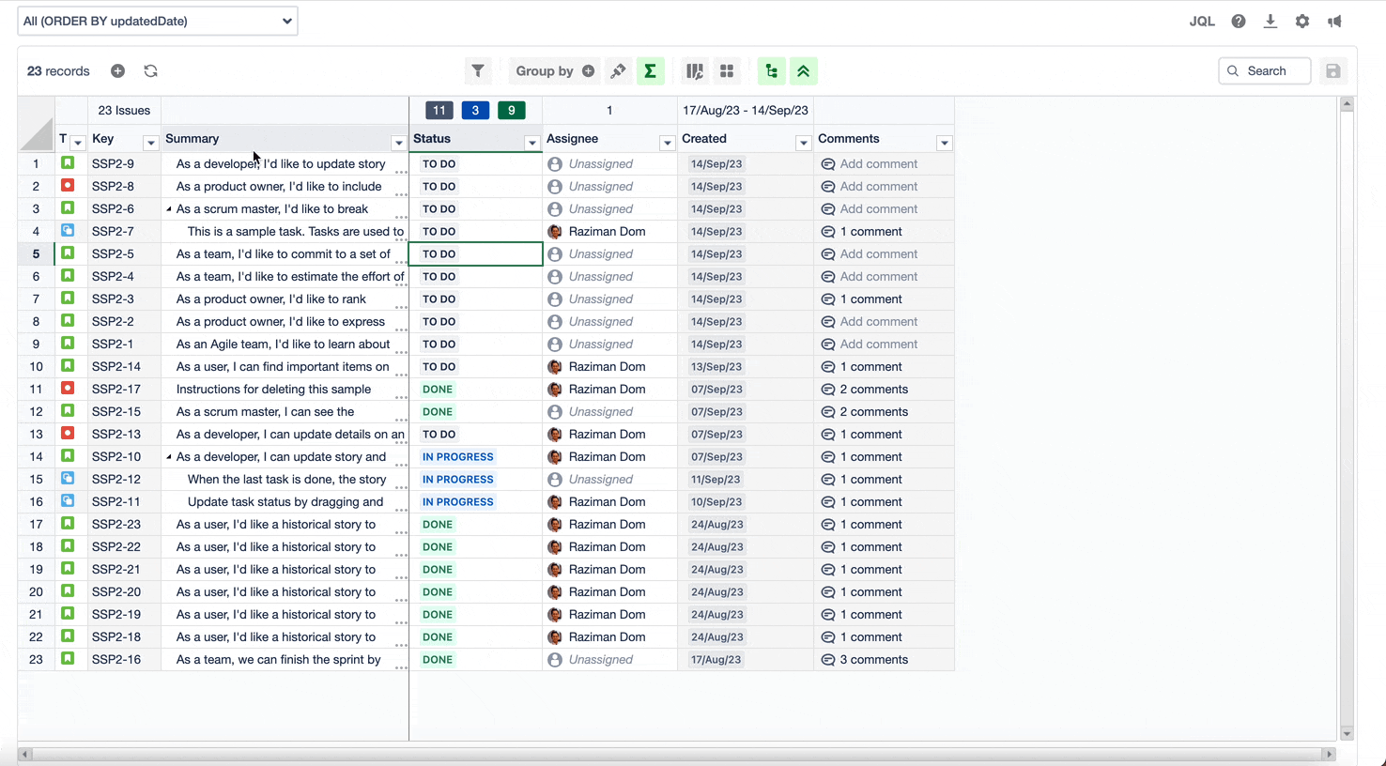Click the manage columns icon

(x=695, y=71)
